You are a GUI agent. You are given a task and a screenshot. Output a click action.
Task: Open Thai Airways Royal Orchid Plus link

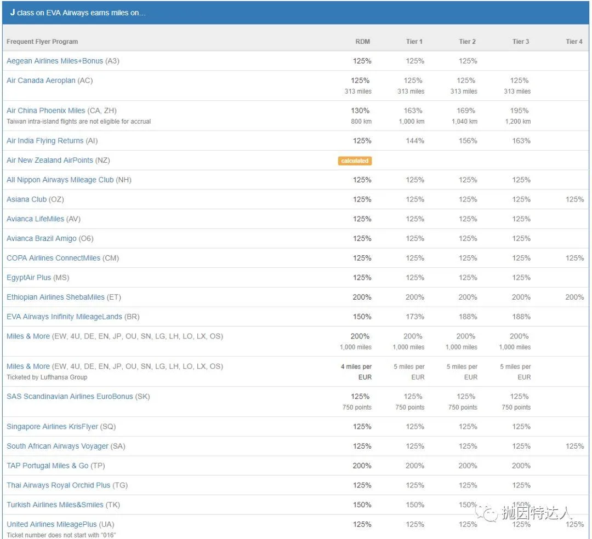coord(58,485)
